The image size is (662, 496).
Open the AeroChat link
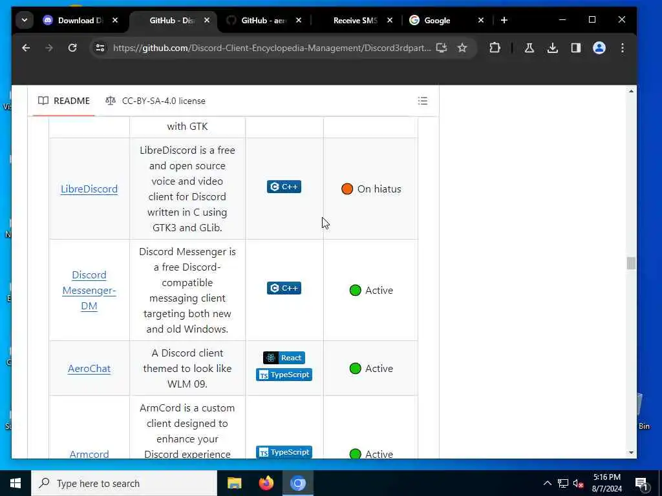tap(89, 369)
